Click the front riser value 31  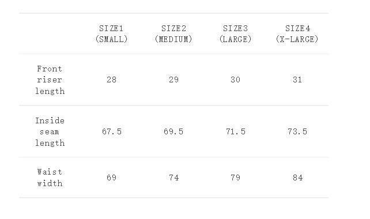(x=297, y=80)
